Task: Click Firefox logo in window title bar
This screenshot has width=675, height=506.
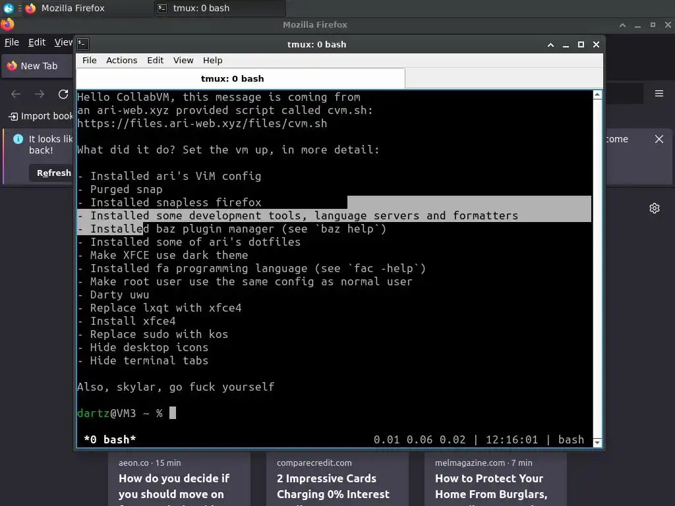Action: point(7,24)
